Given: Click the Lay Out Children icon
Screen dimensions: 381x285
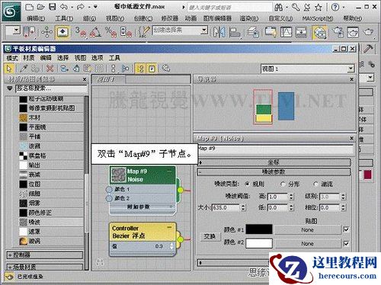Looking at the screenshot, I should pyautogui.click(x=126, y=69).
